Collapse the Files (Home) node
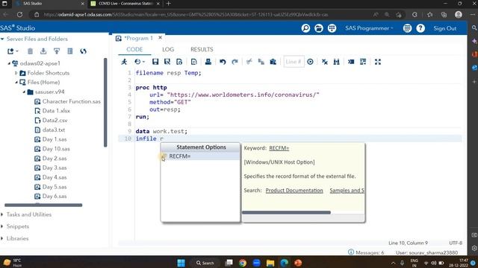Viewport: 478px width, 268px height. 16,82
